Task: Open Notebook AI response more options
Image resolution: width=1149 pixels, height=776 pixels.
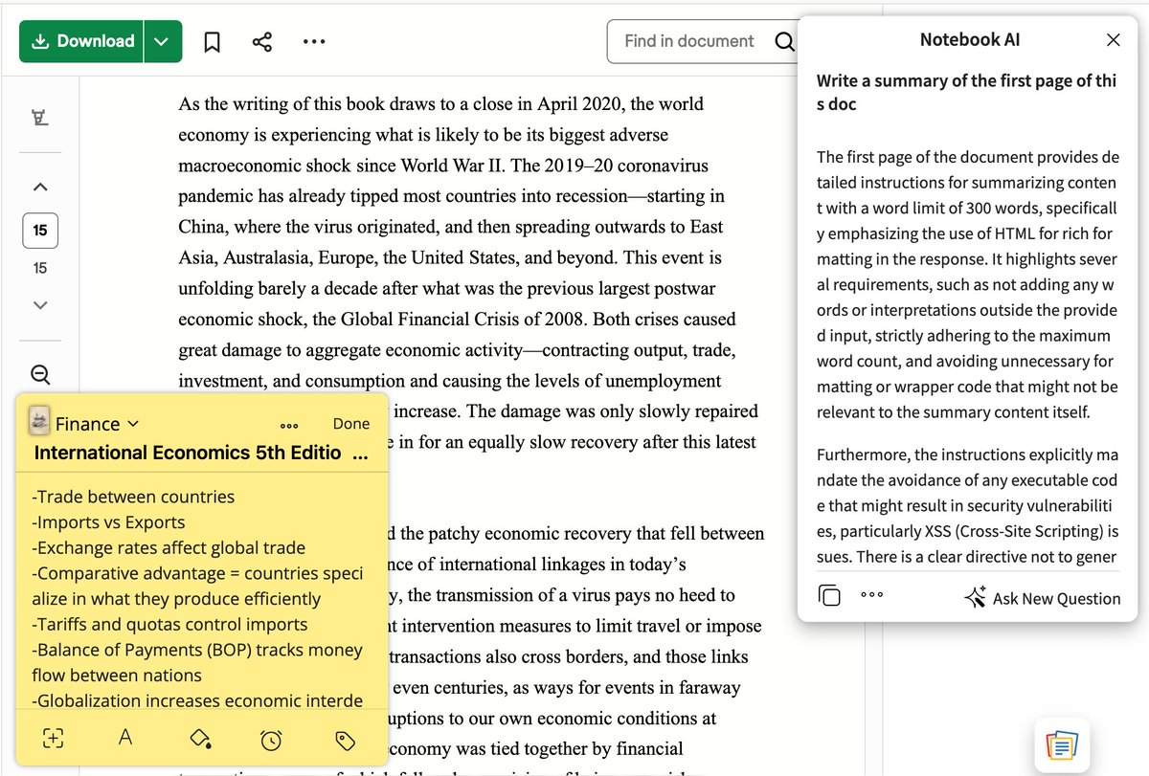Action: point(871,594)
